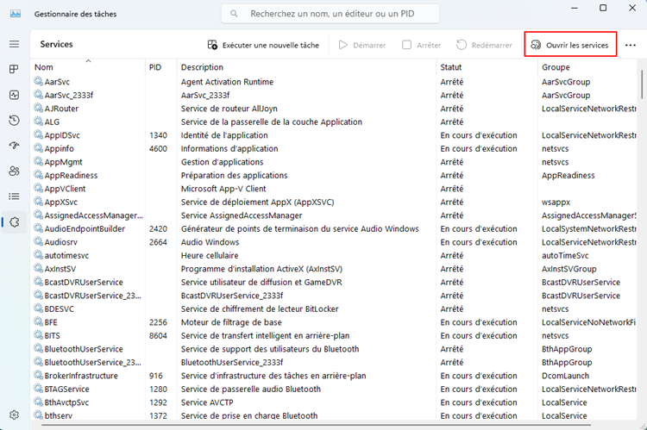Click the gear icon of ALG

[38, 122]
